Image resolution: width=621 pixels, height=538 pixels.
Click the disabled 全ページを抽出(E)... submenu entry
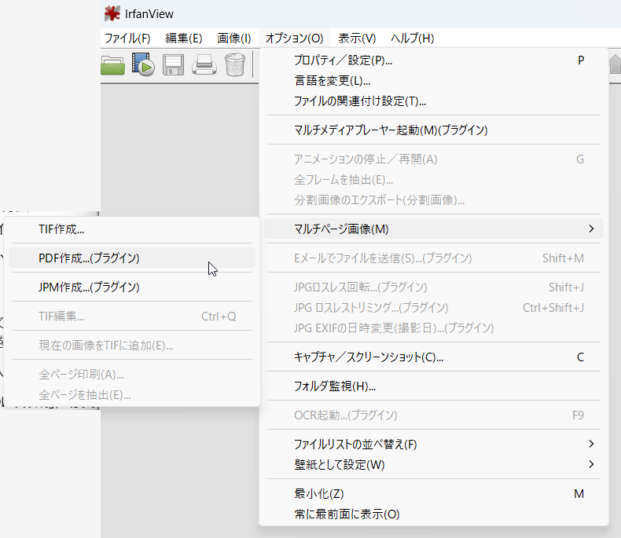click(132, 395)
